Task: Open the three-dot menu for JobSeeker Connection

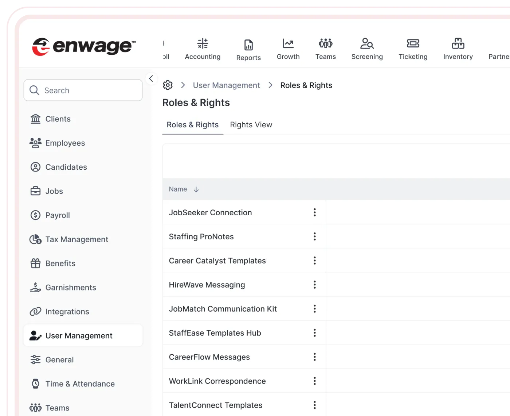Action: pyautogui.click(x=314, y=212)
